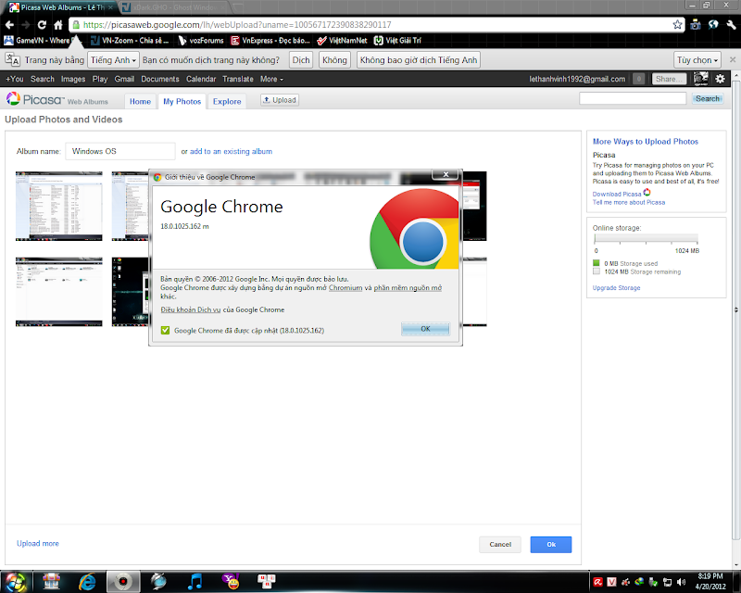Click the profile avatar in the Google bar
This screenshot has width=741, height=593.
[700, 79]
